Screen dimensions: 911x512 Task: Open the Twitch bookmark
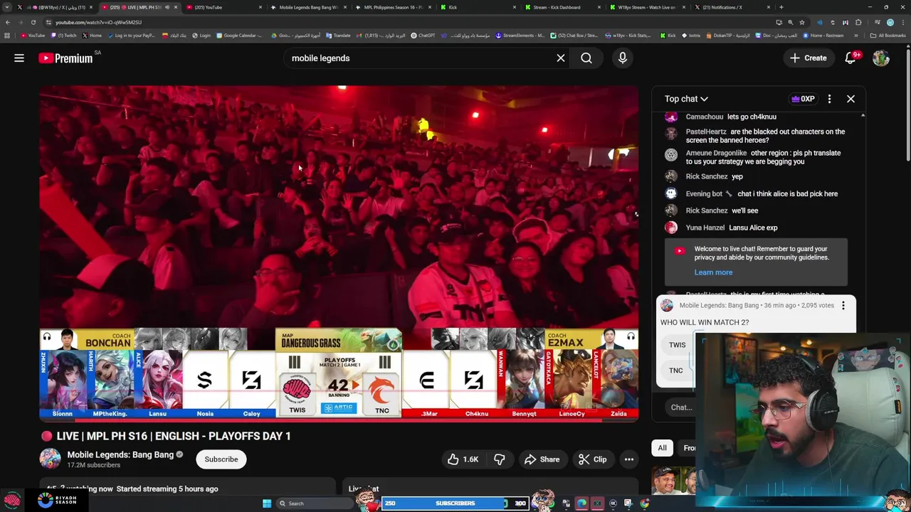pyautogui.click(x=64, y=35)
